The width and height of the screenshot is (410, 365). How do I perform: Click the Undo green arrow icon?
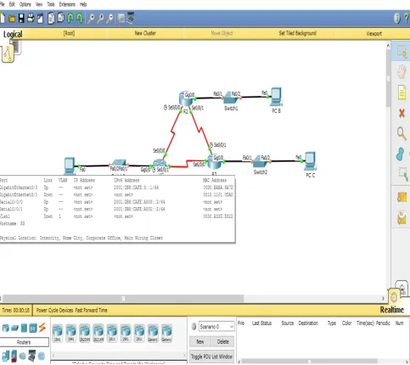click(x=70, y=19)
